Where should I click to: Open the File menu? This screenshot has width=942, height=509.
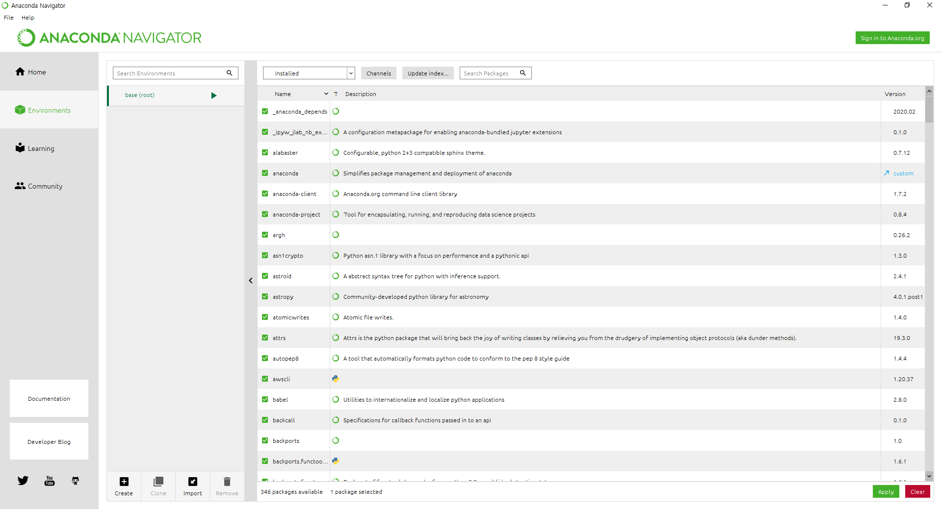point(9,18)
